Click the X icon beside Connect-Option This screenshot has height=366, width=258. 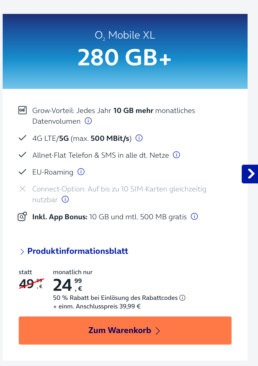tap(22, 189)
